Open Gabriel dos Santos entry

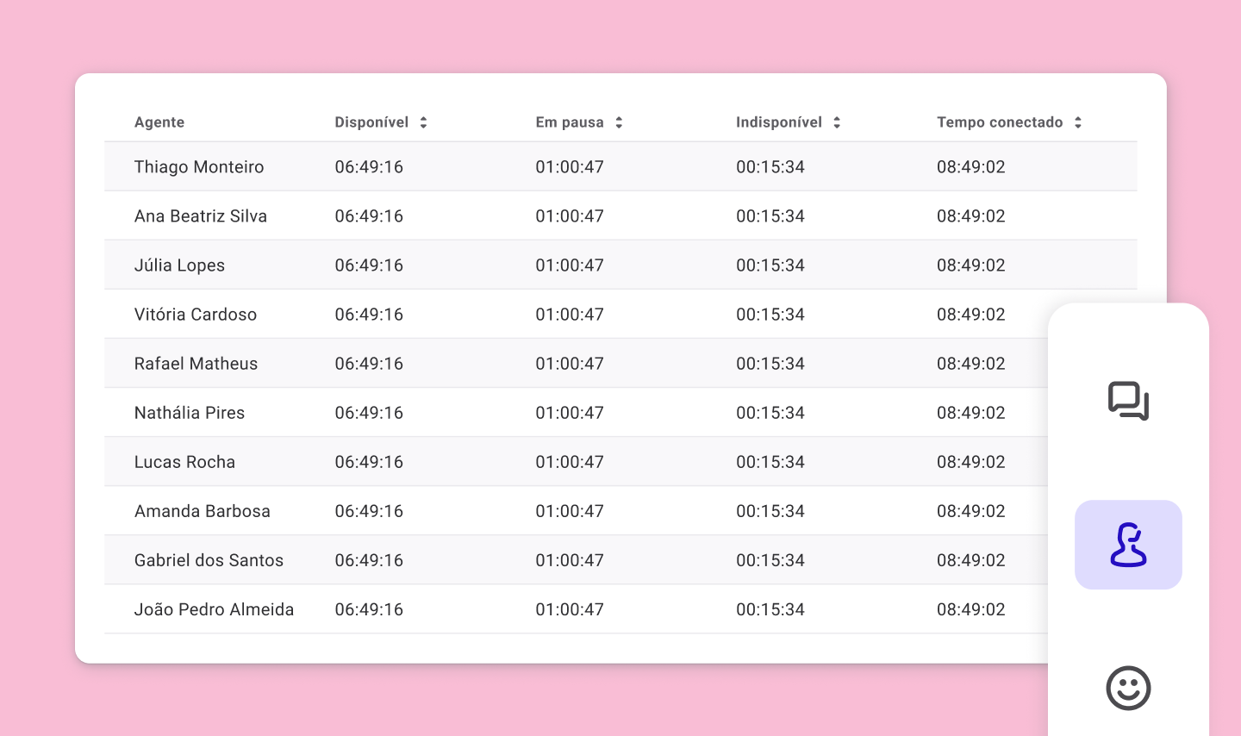[x=209, y=560]
